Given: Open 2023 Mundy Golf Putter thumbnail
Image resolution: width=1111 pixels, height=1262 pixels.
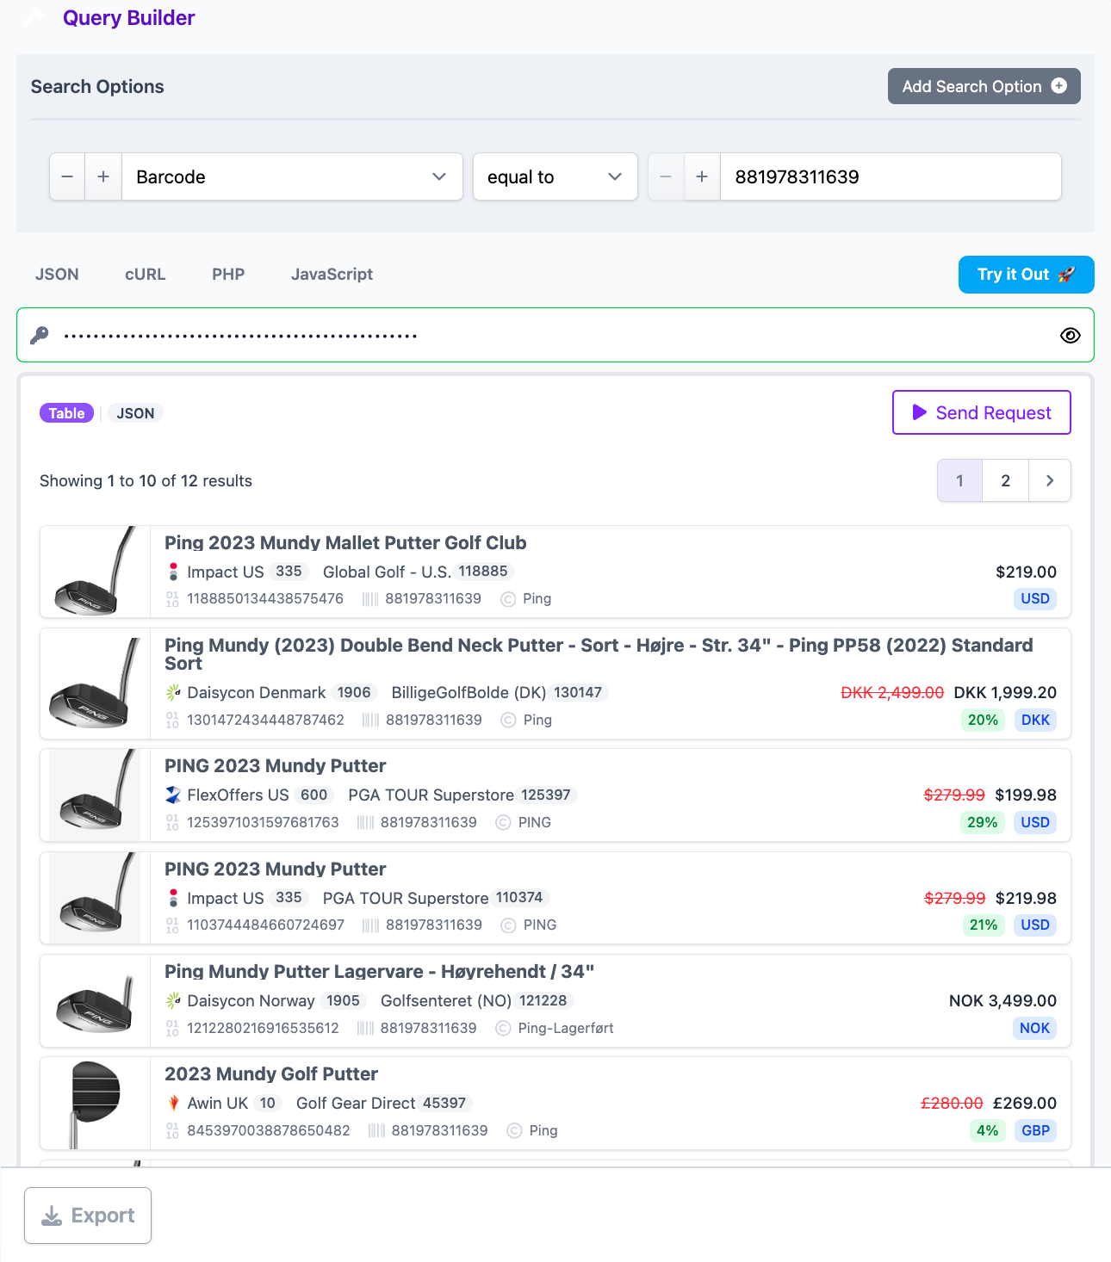Looking at the screenshot, I should [96, 1104].
